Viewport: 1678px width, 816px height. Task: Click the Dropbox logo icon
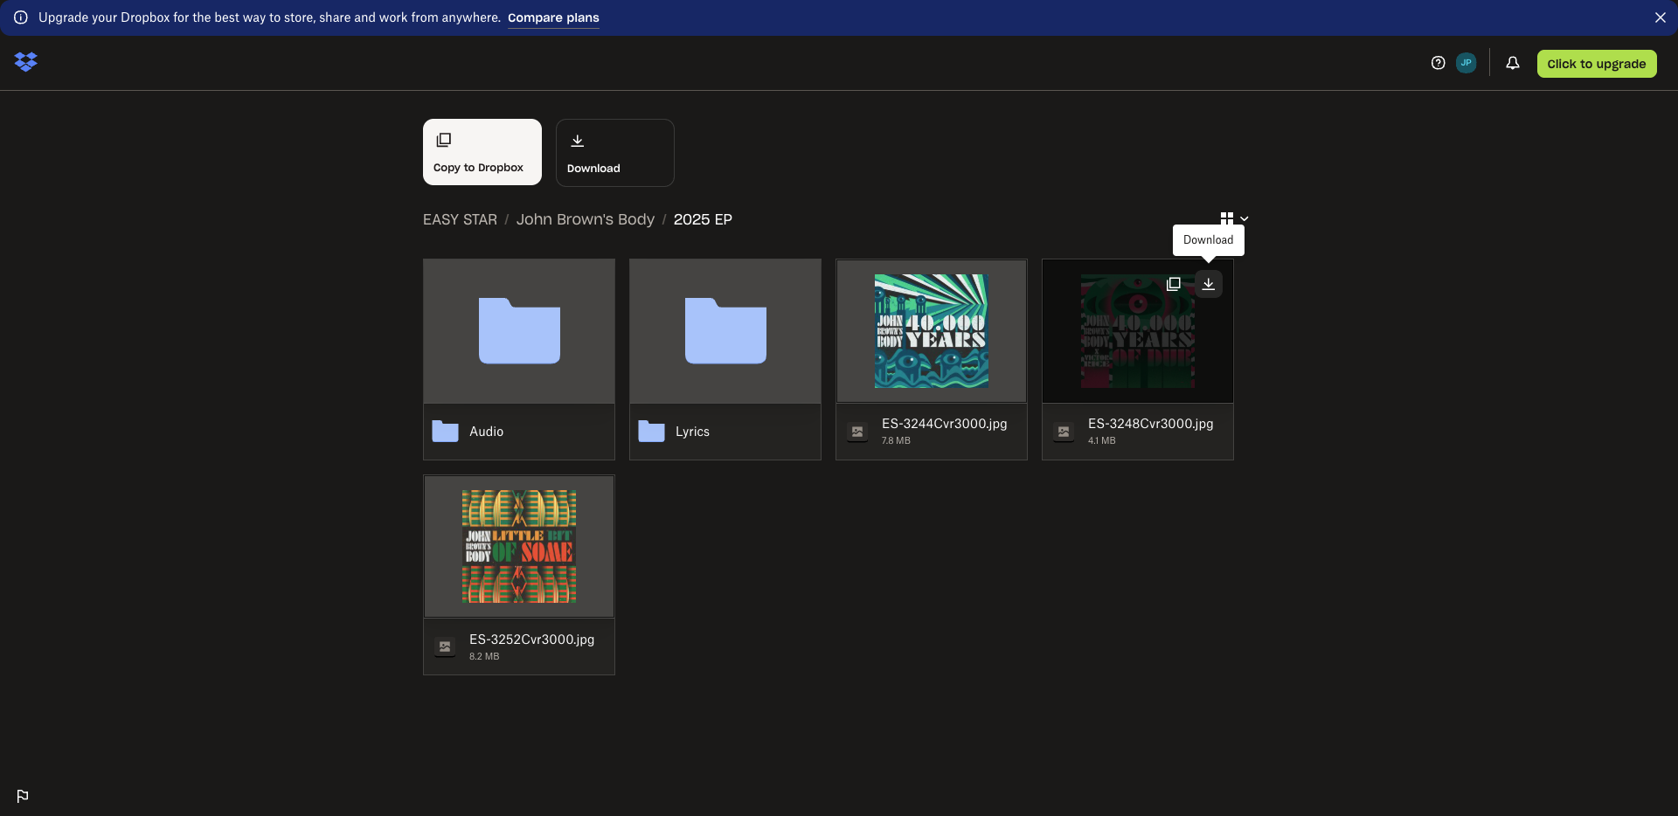[26, 62]
